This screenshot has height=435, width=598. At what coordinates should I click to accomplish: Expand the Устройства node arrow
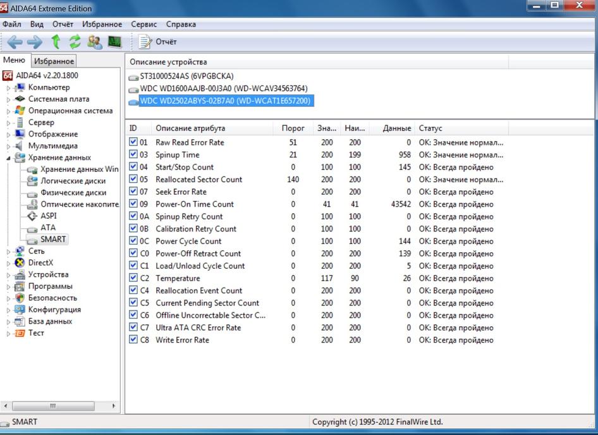click(8, 275)
